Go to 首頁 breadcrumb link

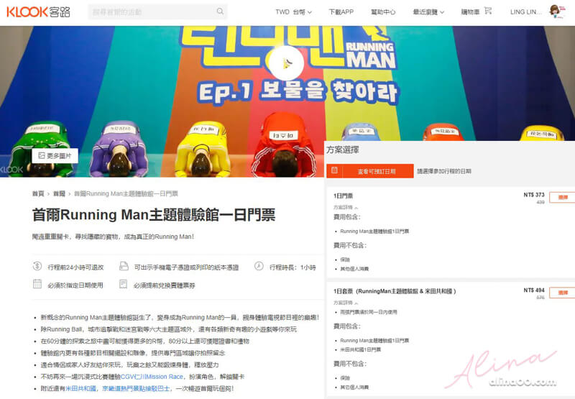tap(38, 193)
